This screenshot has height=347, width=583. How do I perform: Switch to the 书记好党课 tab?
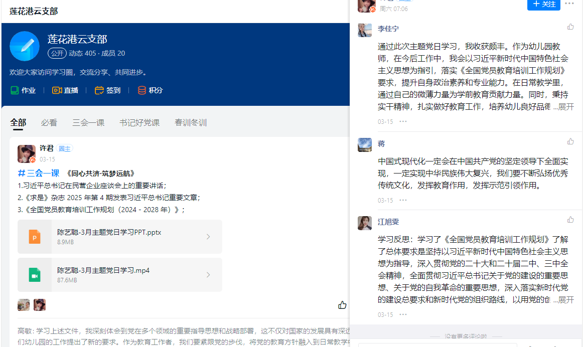coord(139,122)
